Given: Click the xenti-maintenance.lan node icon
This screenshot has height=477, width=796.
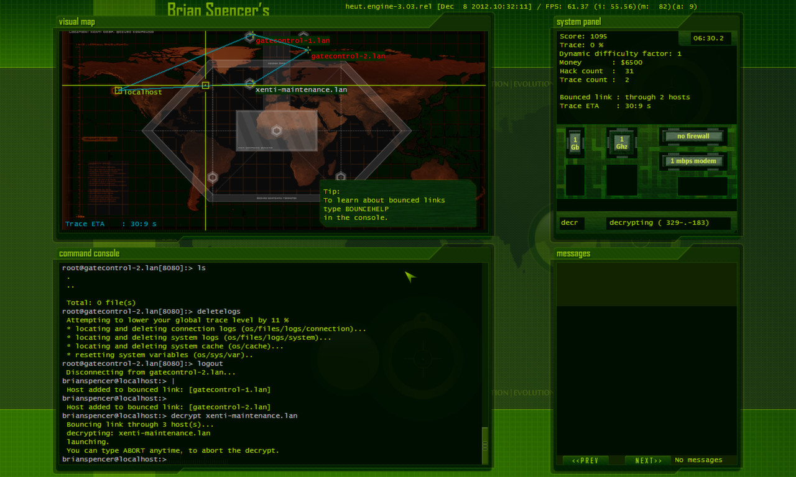Looking at the screenshot, I should tap(250, 83).
